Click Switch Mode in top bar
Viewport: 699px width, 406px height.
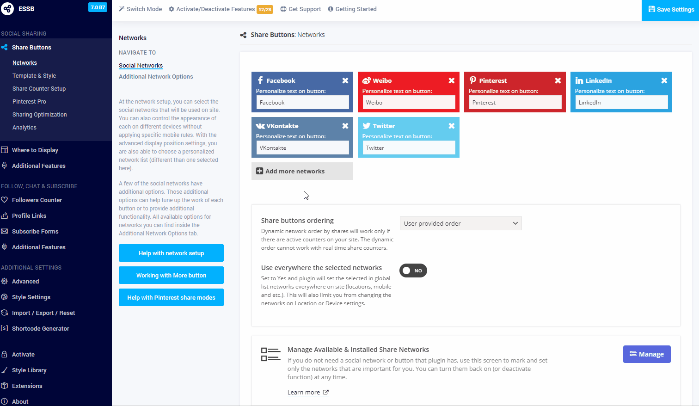coord(141,9)
